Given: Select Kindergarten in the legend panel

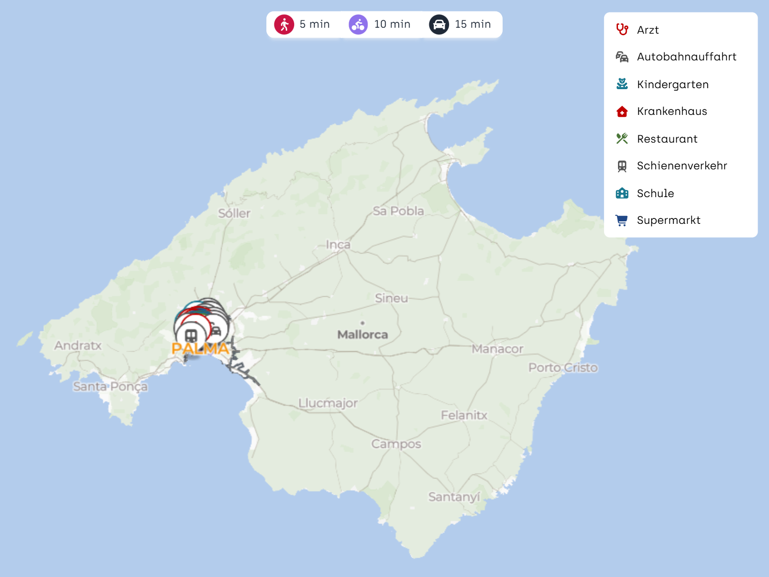Looking at the screenshot, I should tap(672, 85).
